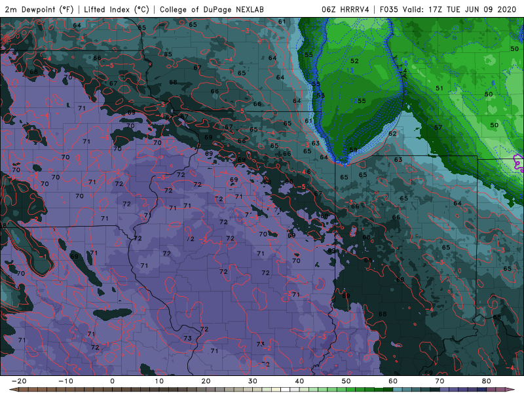
Task: Pick the green color bar segment below 50
Action: 351,390
